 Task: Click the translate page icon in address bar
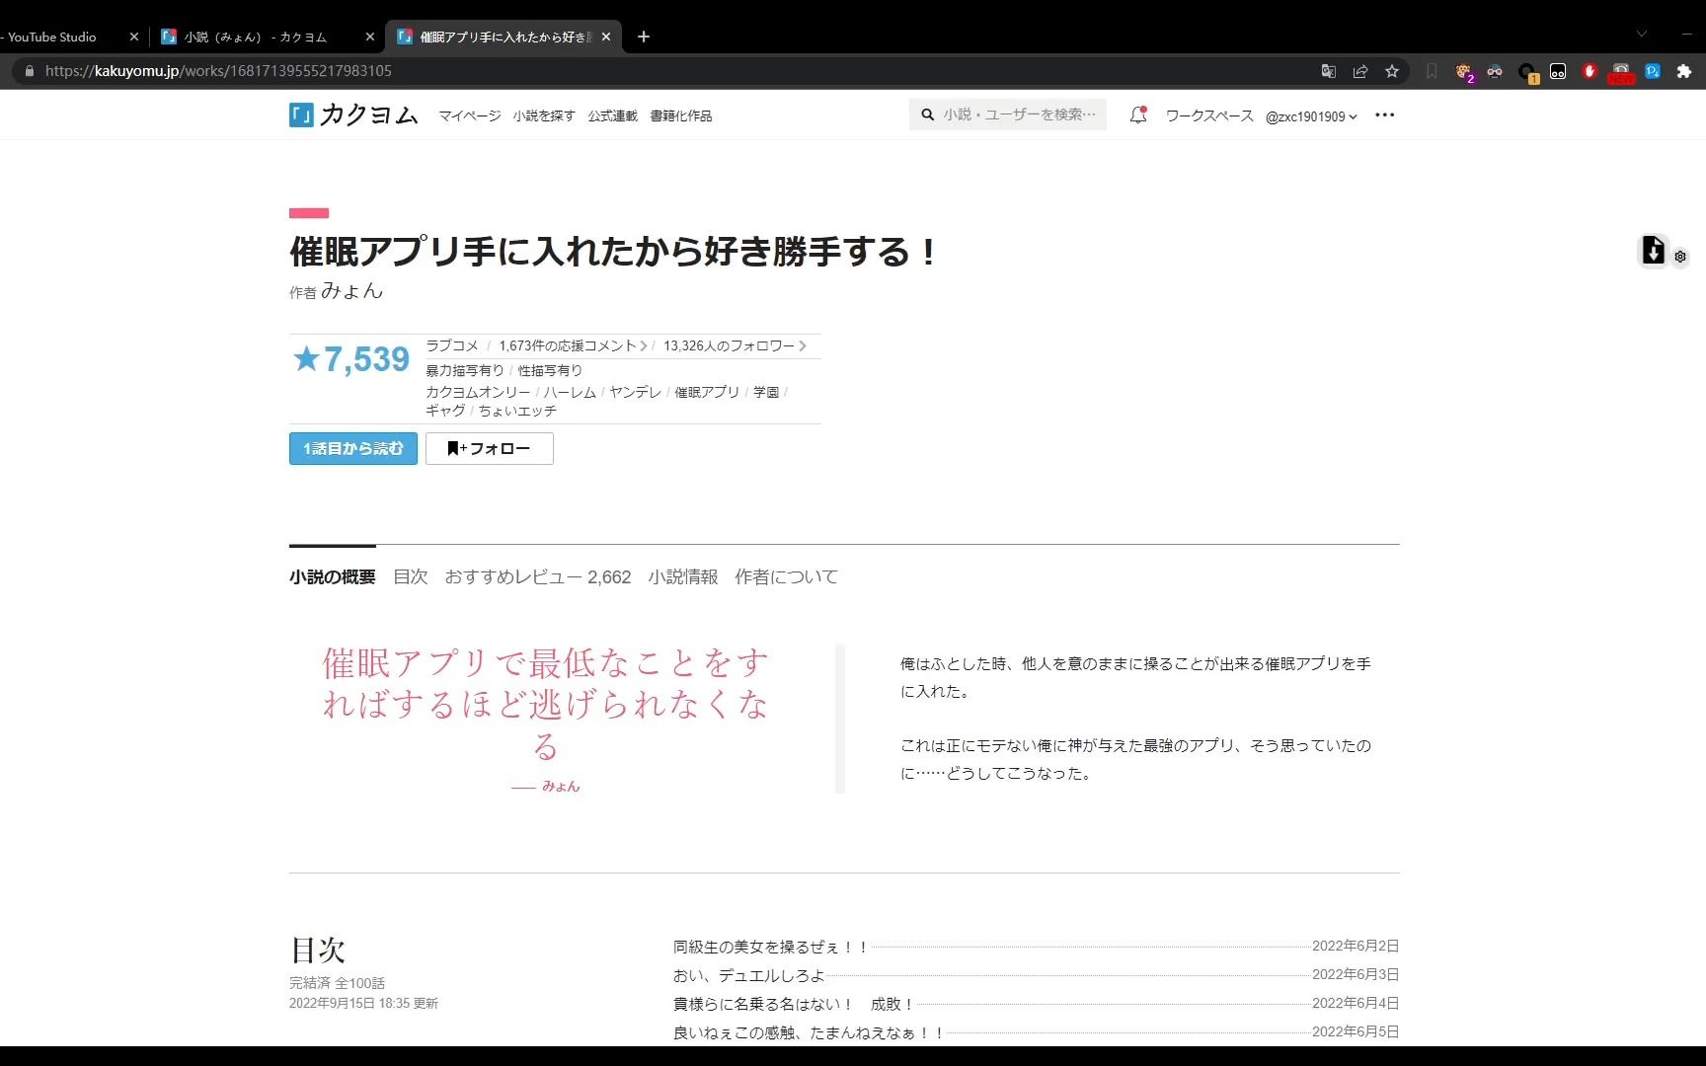pyautogui.click(x=1329, y=71)
